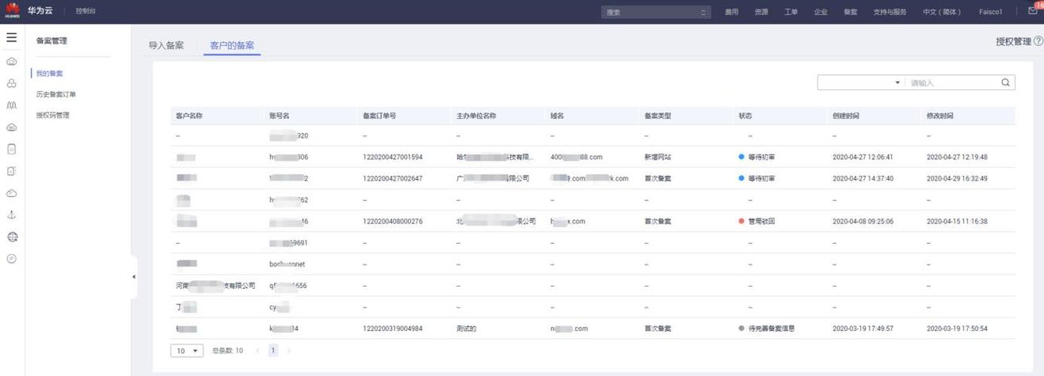Image resolution: width=1044 pixels, height=376 pixels.
Task: Click the 管局驳回 status cell
Action: tap(756, 221)
